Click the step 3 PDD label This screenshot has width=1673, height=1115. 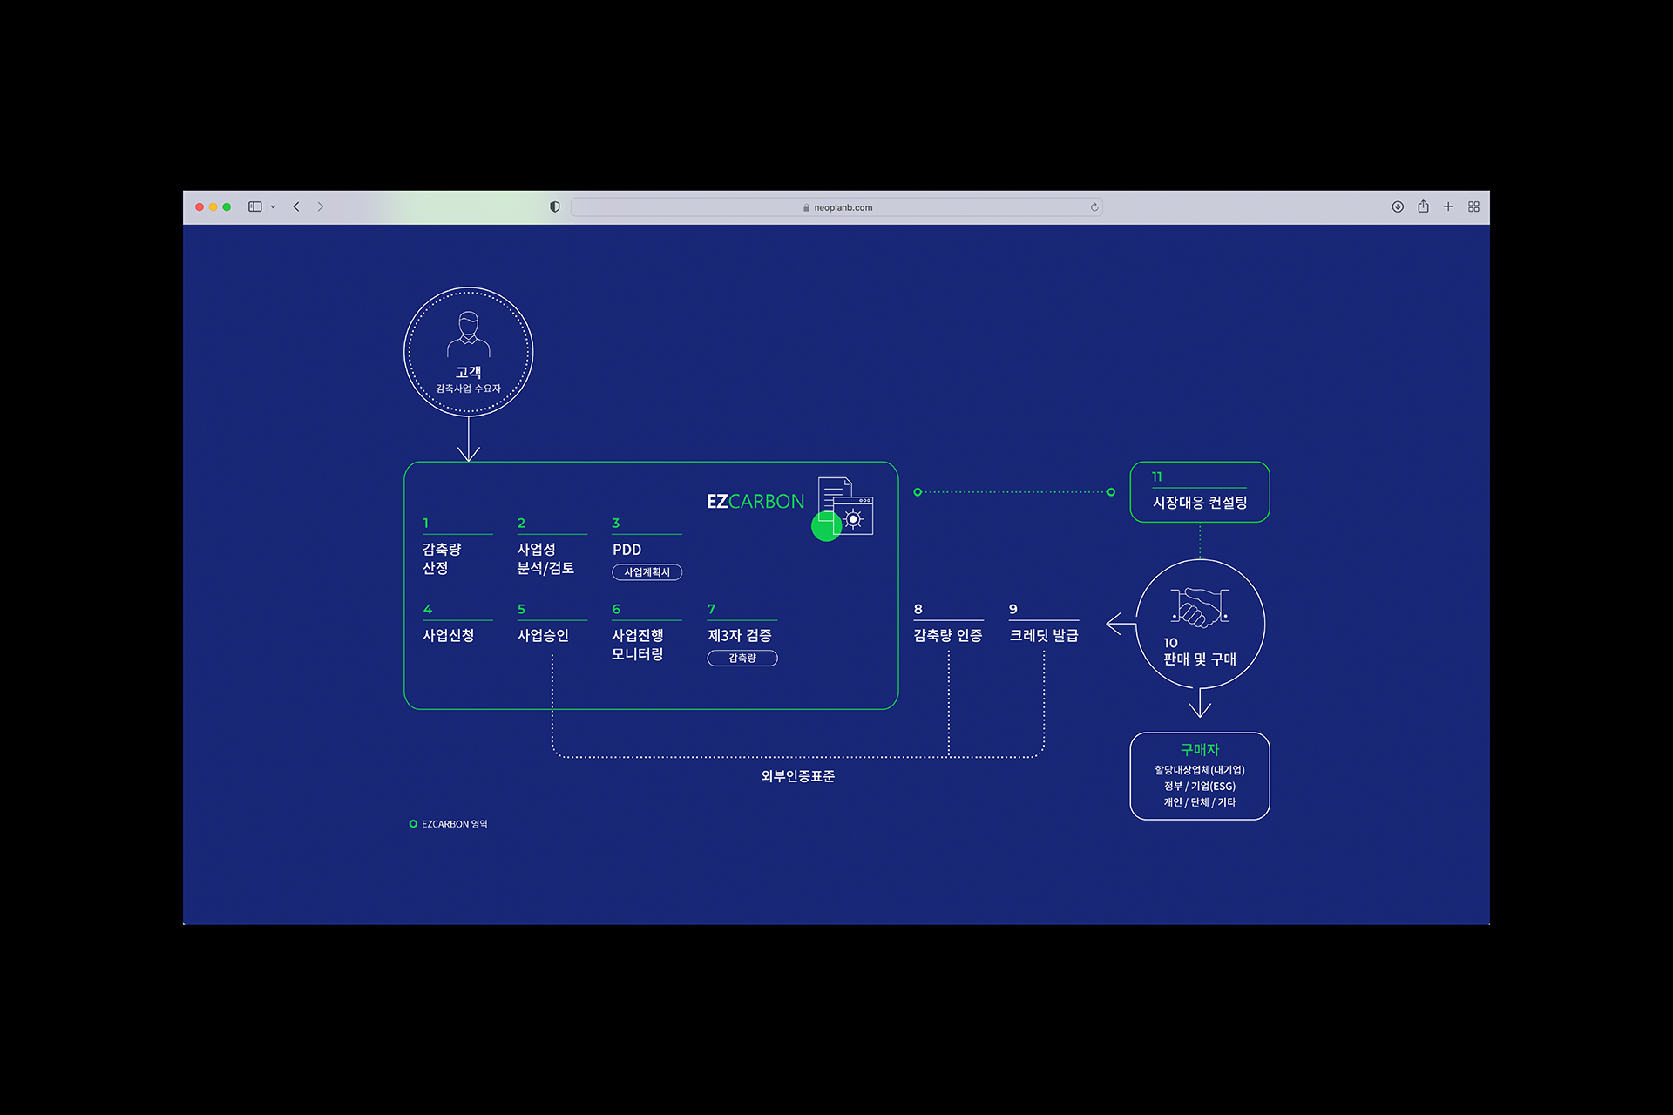click(x=627, y=550)
